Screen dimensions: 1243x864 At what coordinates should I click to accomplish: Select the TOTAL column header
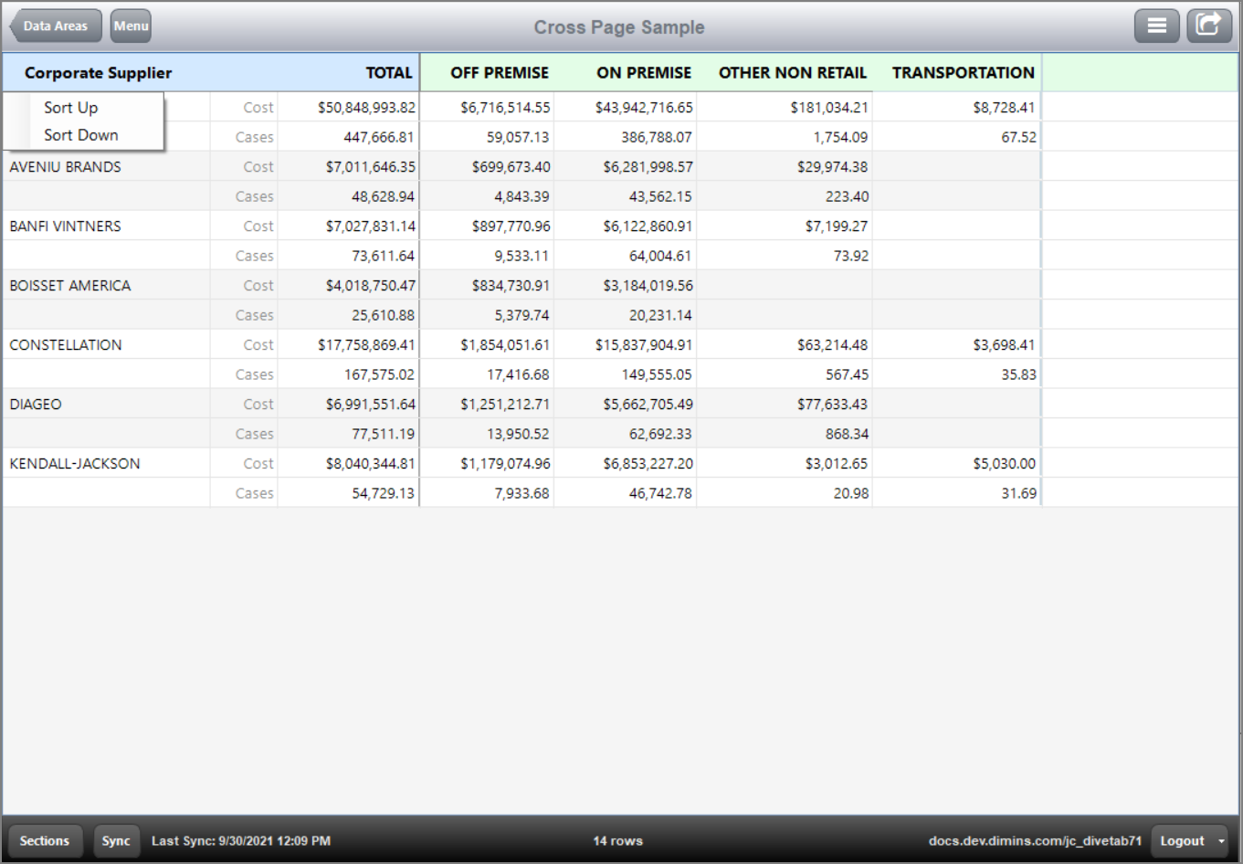coord(389,73)
